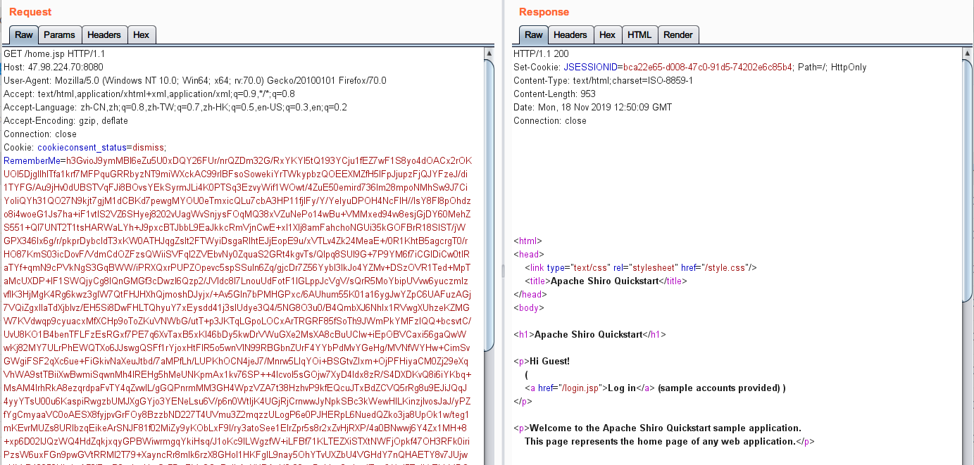Open the Response Hex tab
This screenshot has width=974, height=465.
click(x=607, y=35)
